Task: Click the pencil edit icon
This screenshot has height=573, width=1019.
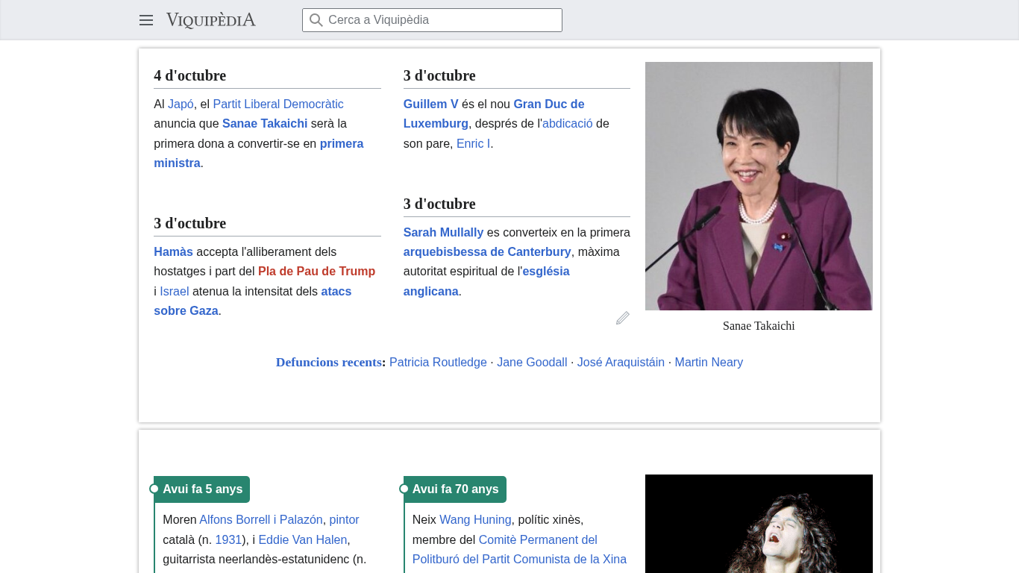Action: (623, 318)
